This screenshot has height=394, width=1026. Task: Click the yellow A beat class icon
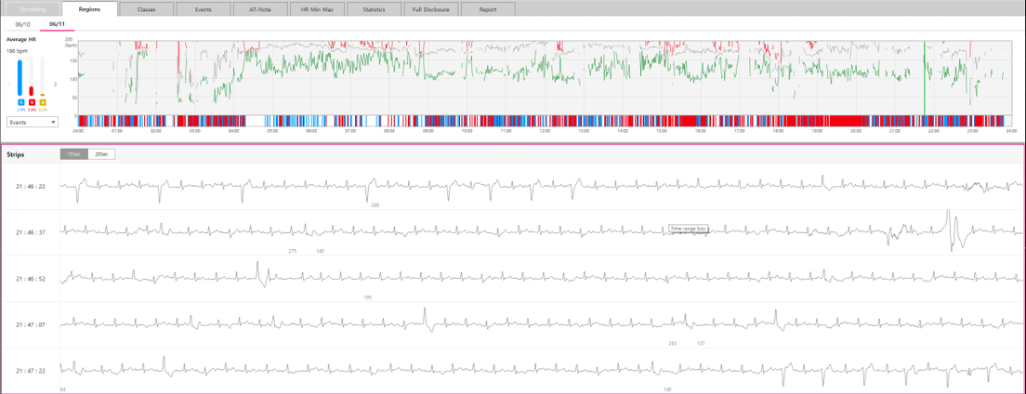point(43,102)
